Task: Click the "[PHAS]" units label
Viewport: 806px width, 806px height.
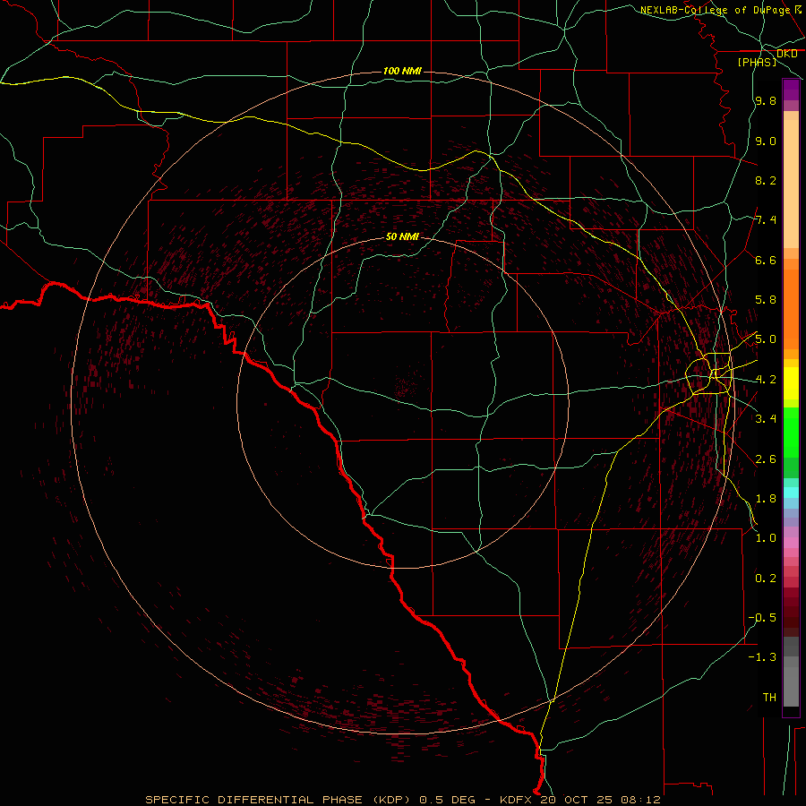Action: pyautogui.click(x=757, y=62)
